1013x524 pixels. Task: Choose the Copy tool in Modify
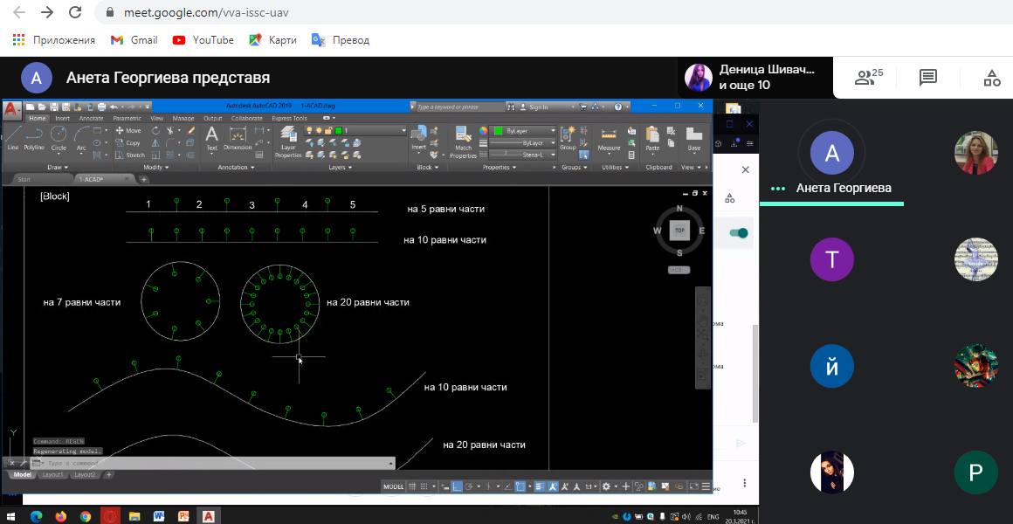(127, 143)
